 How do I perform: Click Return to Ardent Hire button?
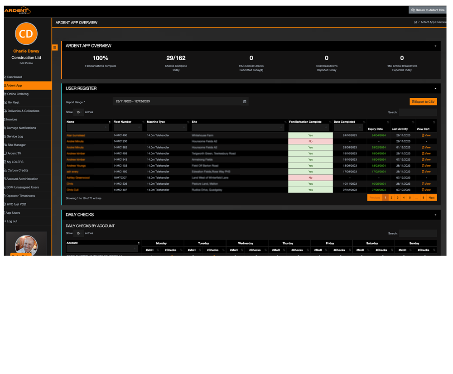428,10
